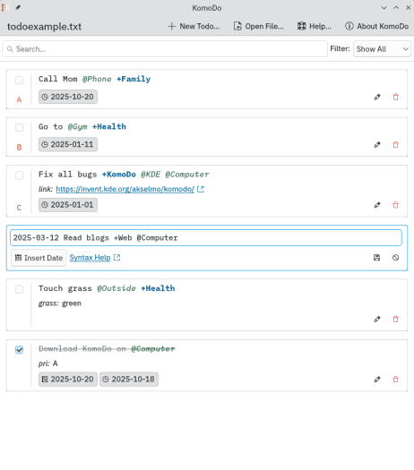
Task: Delete the Go to Gym todo
Action: [x=396, y=145]
